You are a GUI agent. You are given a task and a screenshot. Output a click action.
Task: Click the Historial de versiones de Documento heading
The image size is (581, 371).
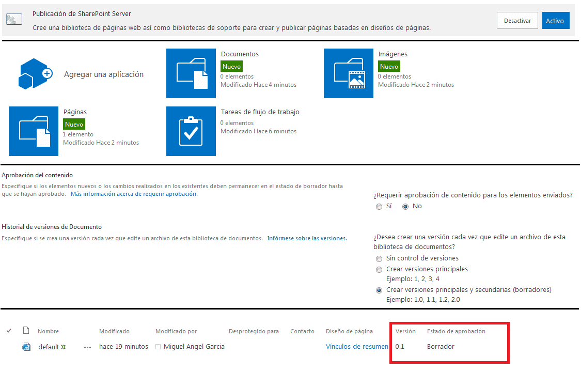pyautogui.click(x=52, y=227)
